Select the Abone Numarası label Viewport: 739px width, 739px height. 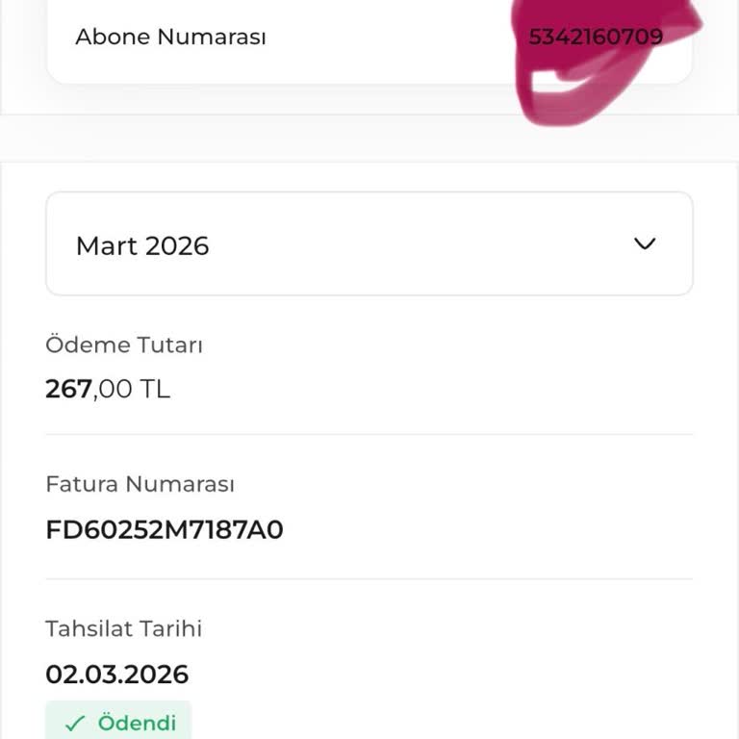pos(170,38)
